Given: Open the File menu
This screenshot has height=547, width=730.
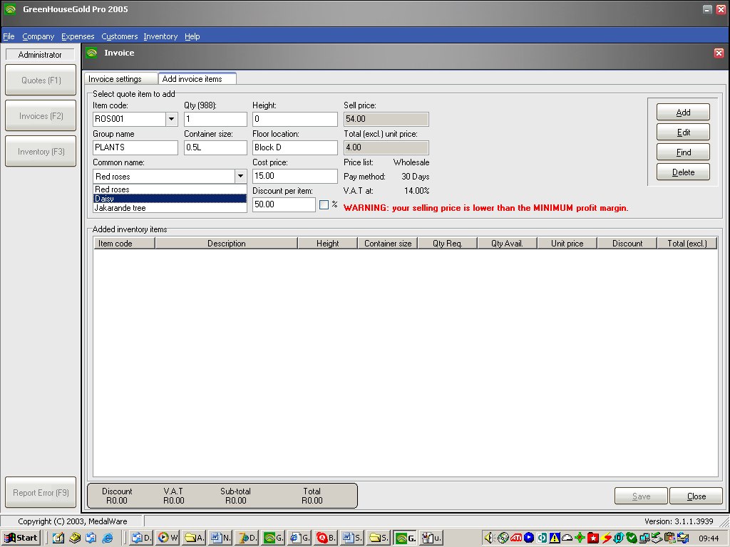Looking at the screenshot, I should (x=9, y=36).
